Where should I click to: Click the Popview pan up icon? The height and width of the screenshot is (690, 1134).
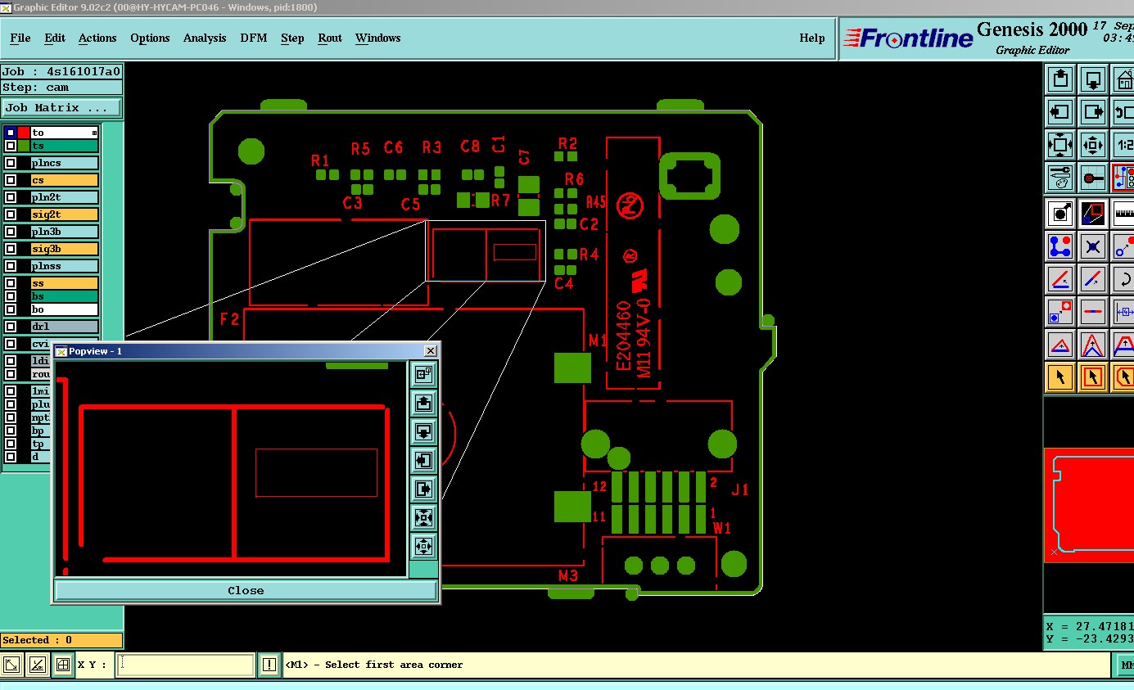(423, 404)
